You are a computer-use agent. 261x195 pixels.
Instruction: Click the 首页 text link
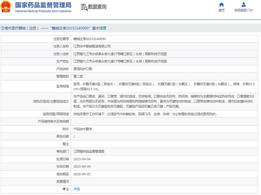pos(221,10)
